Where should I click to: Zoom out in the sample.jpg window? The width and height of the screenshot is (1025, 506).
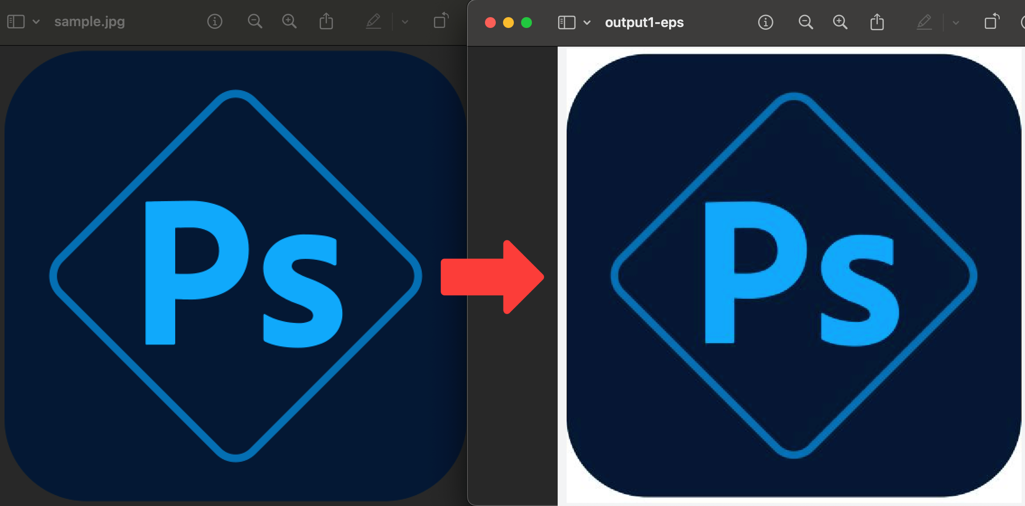[255, 21]
